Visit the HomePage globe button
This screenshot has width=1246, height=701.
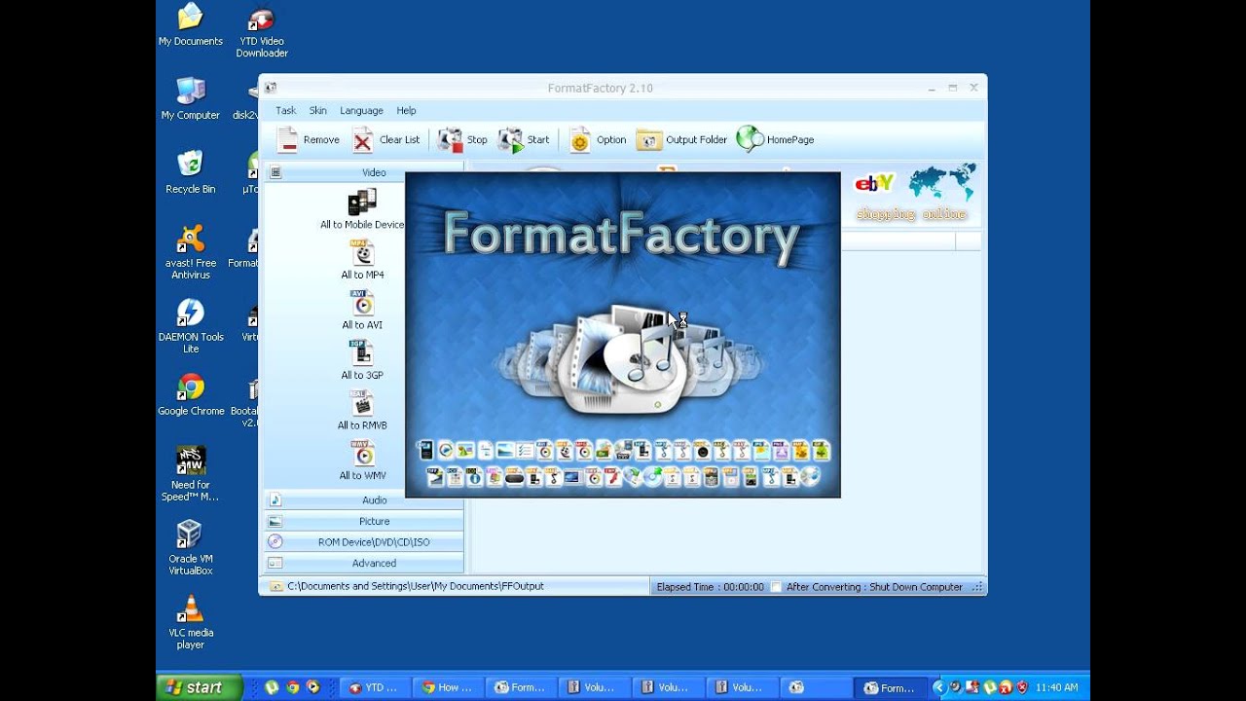(776, 140)
